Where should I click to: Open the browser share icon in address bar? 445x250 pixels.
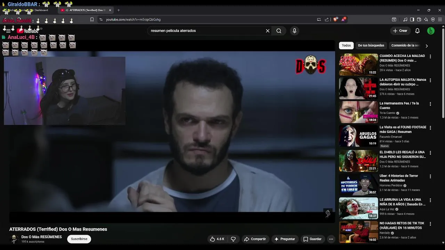click(327, 19)
